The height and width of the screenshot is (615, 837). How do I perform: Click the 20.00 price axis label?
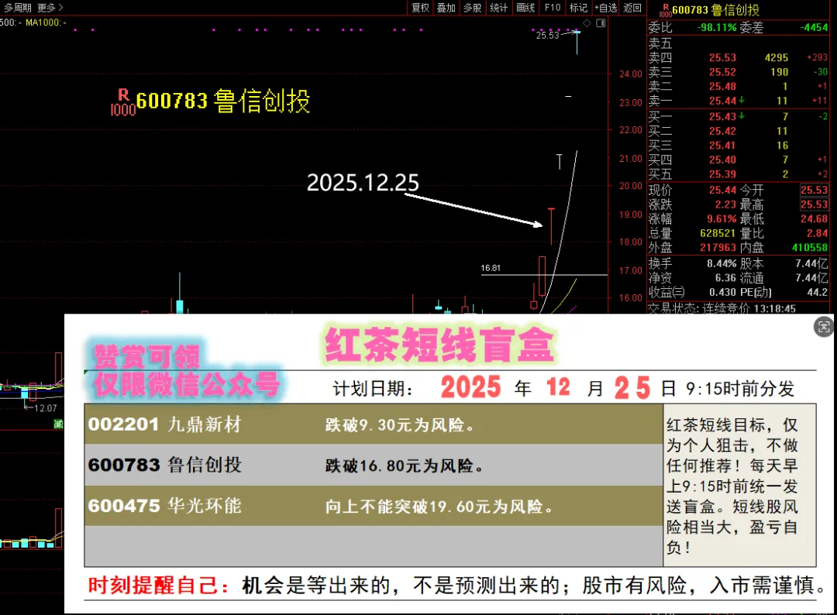click(630, 186)
